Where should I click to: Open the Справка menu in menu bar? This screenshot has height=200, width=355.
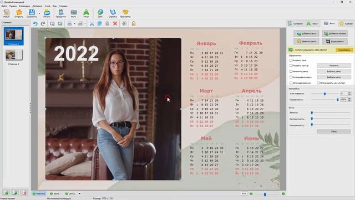(63, 6)
